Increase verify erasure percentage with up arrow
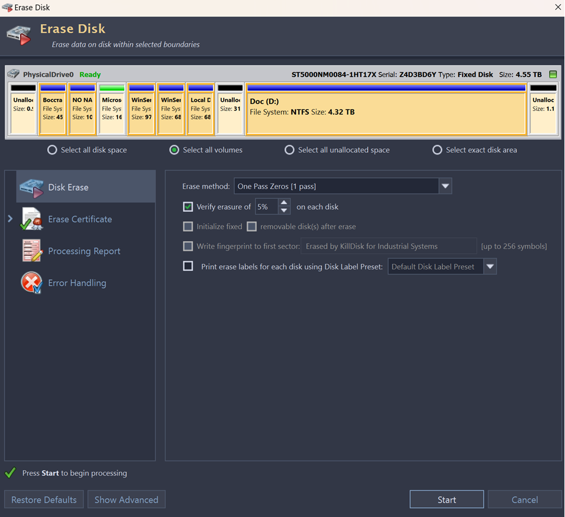The image size is (565, 517). (284, 203)
